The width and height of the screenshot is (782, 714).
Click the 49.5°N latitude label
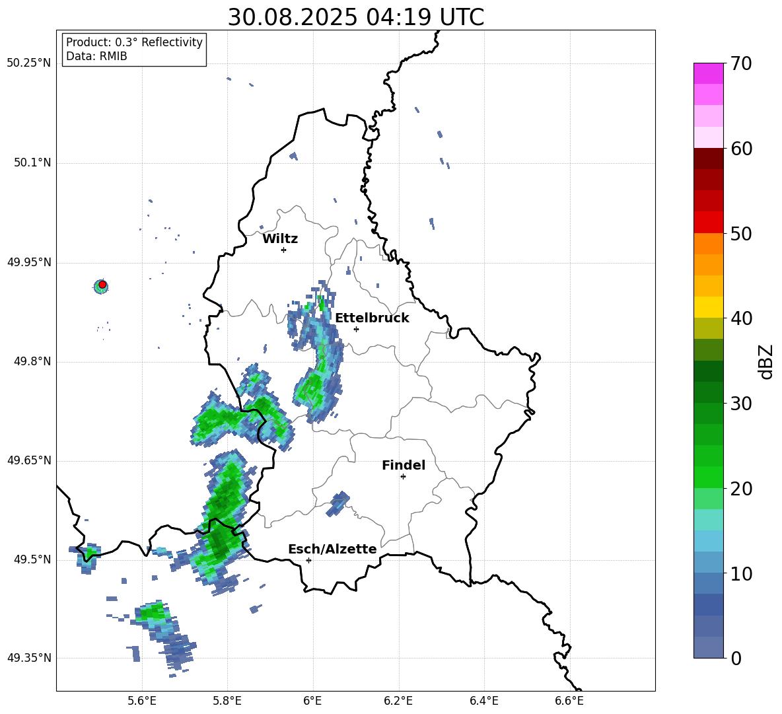point(32,559)
